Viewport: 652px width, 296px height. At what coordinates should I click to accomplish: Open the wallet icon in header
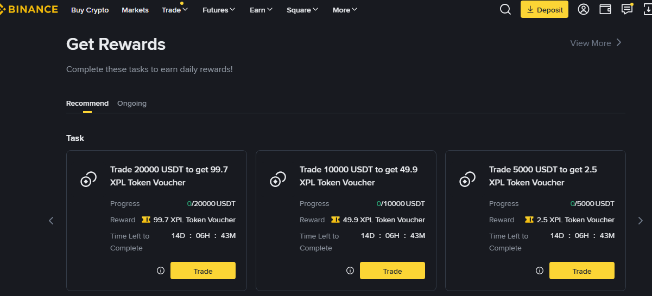click(x=605, y=9)
